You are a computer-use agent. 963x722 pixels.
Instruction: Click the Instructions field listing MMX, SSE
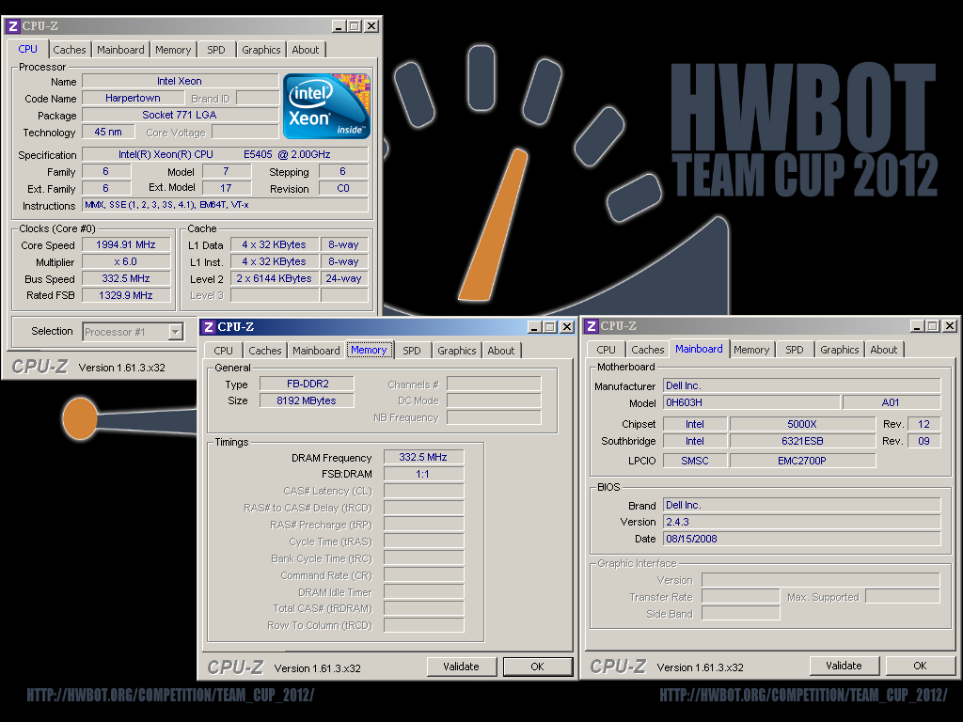(x=225, y=205)
